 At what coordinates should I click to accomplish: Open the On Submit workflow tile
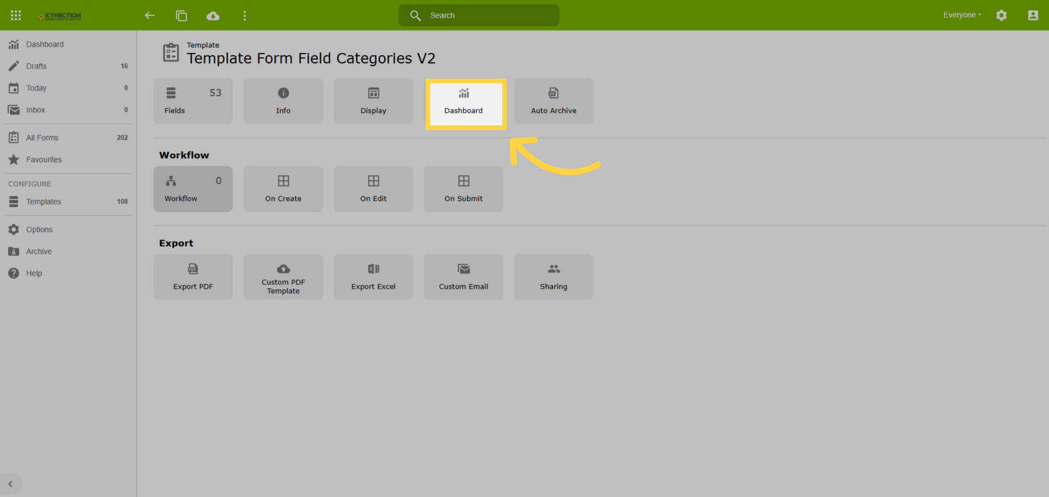click(x=463, y=189)
